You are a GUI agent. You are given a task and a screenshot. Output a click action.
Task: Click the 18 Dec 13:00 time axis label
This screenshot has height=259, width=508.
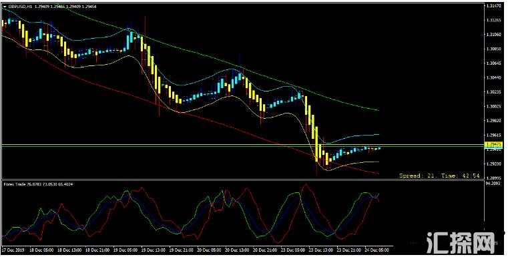[x=69, y=250]
